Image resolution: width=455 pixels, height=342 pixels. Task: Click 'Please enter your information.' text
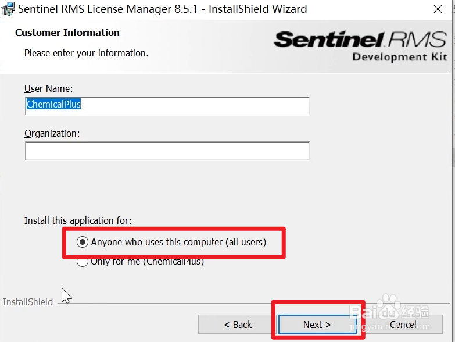tap(86, 53)
